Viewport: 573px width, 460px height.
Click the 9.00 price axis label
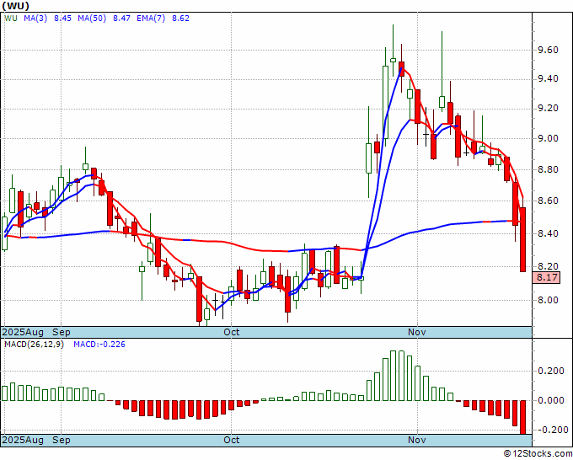(x=548, y=139)
